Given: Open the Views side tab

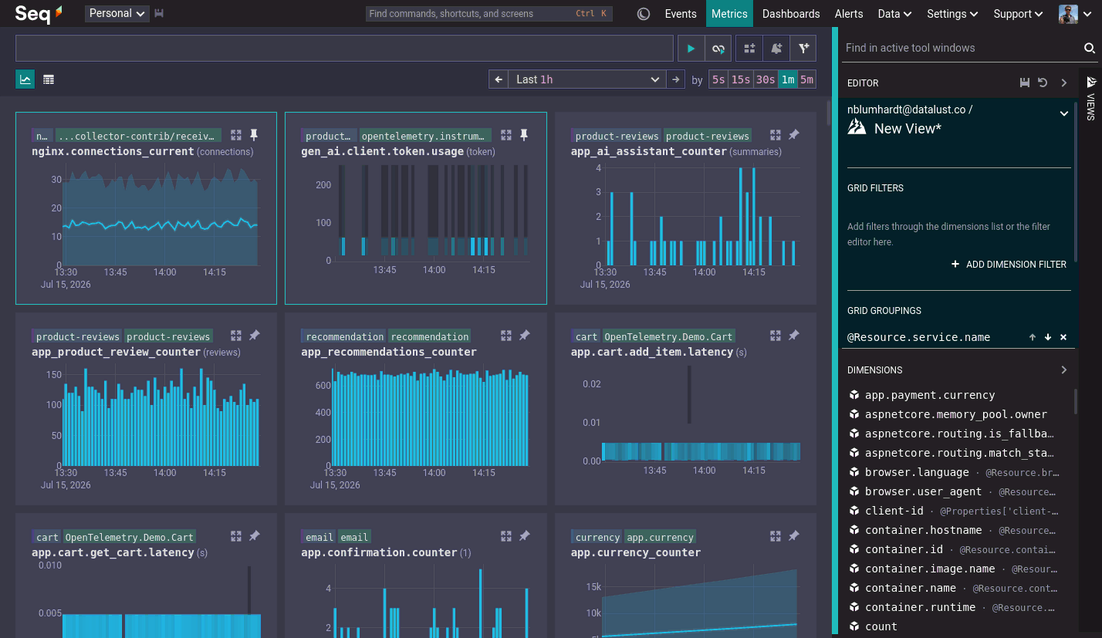Looking at the screenshot, I should [1090, 98].
